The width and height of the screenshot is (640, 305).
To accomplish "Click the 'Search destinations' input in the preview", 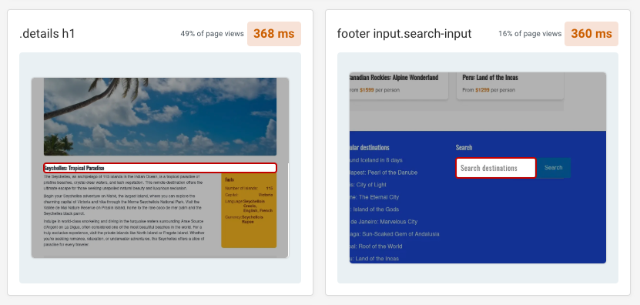I will click(x=496, y=168).
